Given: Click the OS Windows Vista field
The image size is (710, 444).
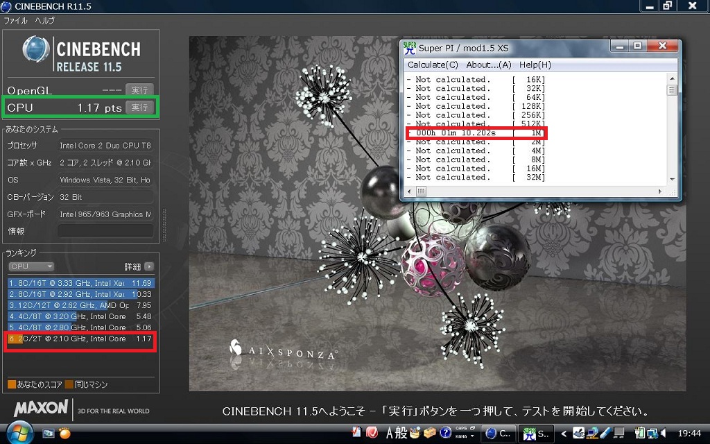Looking at the screenshot, I should tap(105, 180).
